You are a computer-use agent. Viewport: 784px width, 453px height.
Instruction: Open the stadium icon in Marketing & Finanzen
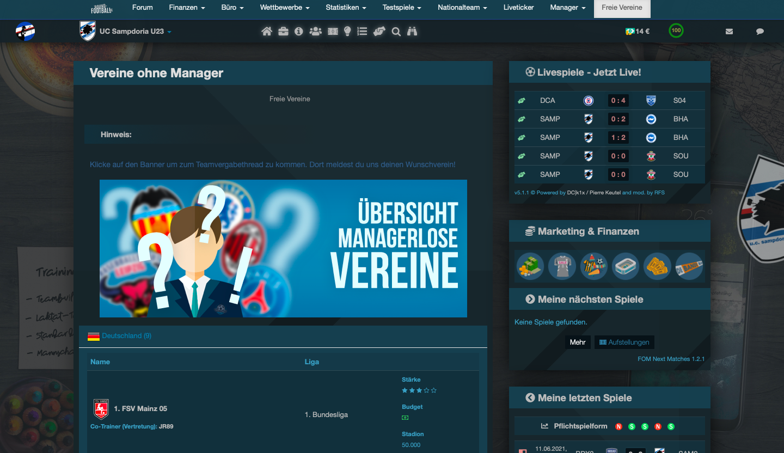(x=625, y=266)
